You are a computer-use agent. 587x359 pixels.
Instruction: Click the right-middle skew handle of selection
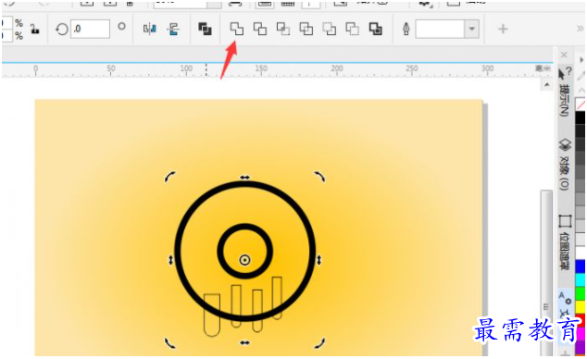tap(318, 260)
